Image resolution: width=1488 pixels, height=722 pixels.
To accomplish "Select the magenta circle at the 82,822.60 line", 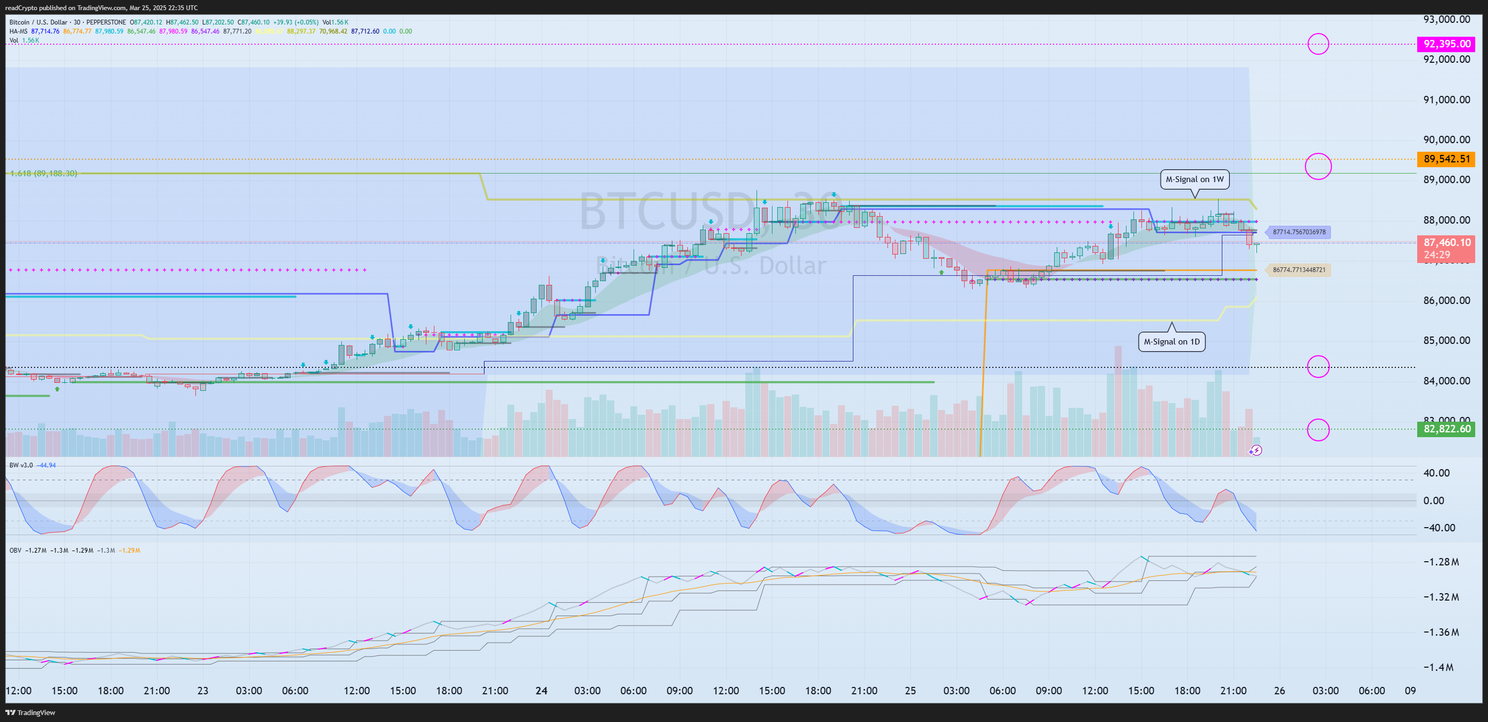I will point(1318,429).
